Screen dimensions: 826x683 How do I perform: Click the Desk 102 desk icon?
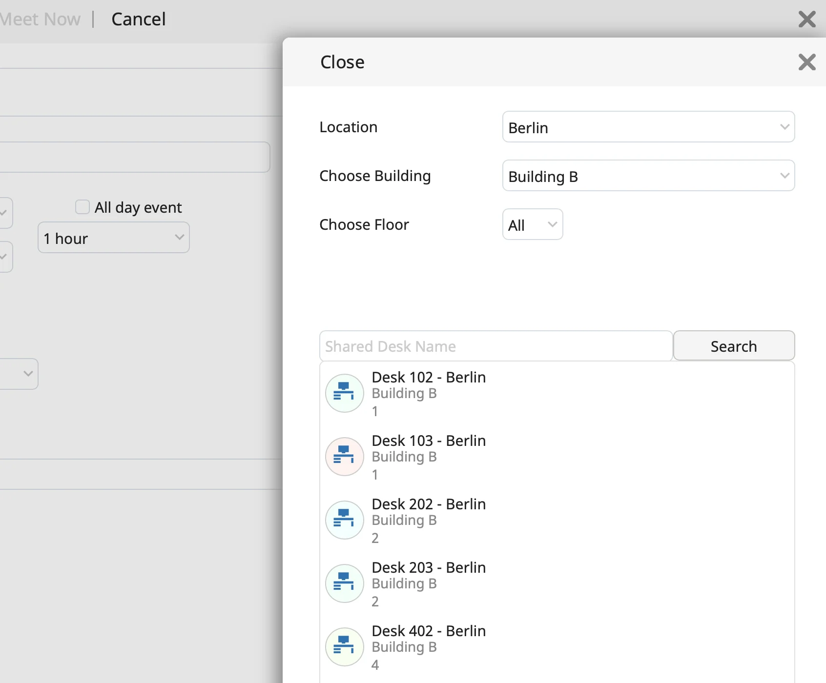[x=344, y=393]
